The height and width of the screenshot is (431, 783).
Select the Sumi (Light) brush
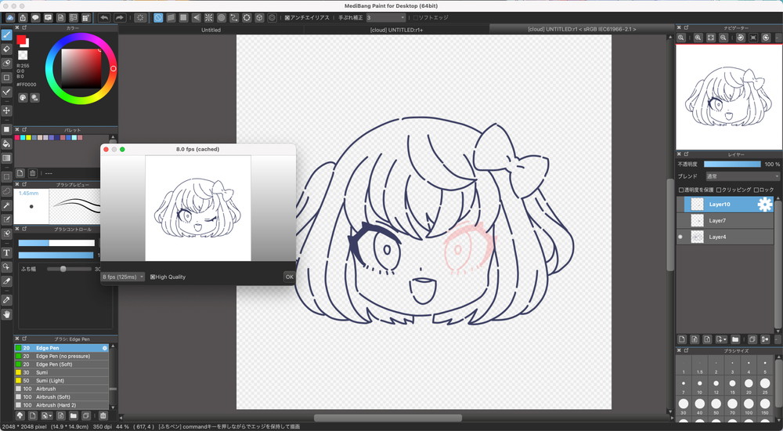point(59,379)
